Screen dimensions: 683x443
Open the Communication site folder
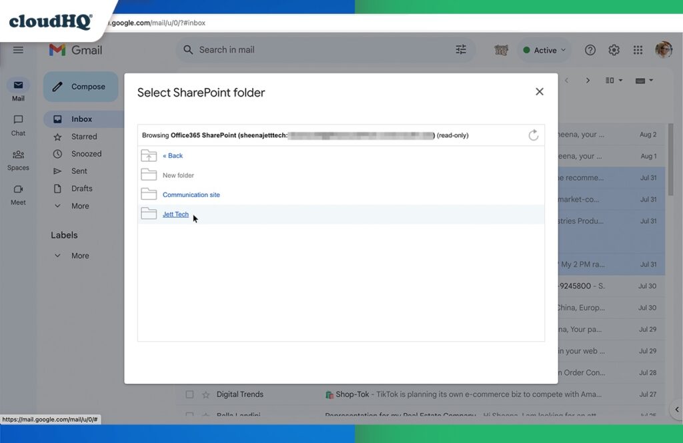[191, 195]
